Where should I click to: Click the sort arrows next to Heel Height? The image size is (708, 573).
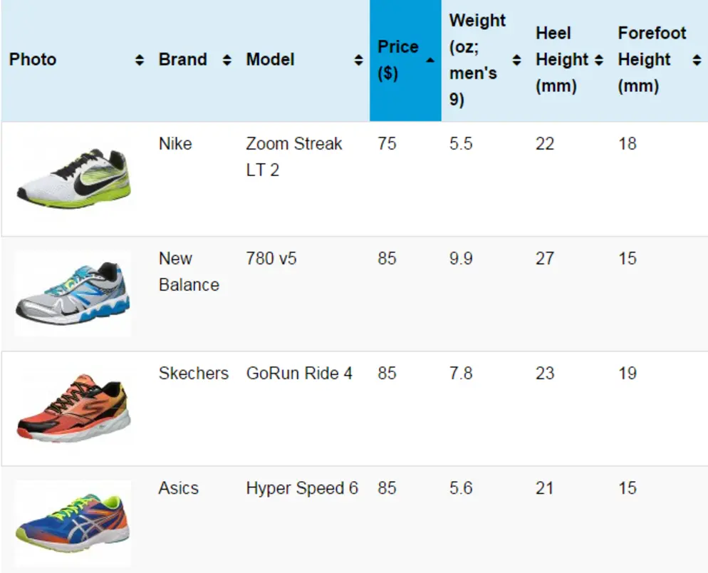[x=598, y=60]
